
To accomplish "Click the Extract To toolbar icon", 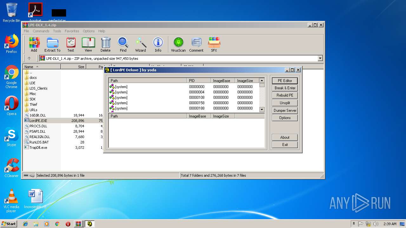I will tap(52, 44).
